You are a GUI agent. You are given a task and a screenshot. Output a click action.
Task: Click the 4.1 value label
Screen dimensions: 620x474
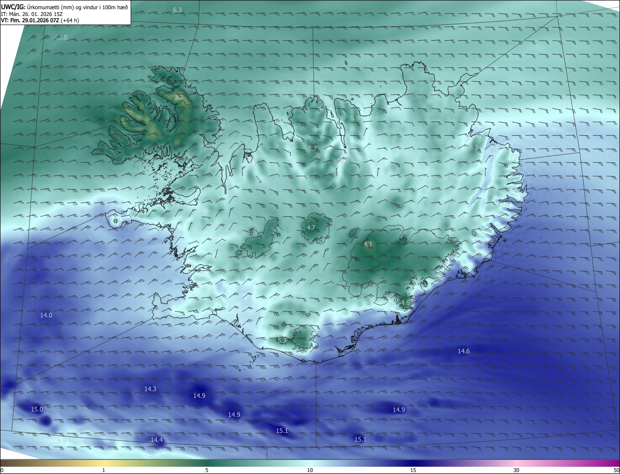pos(368,244)
